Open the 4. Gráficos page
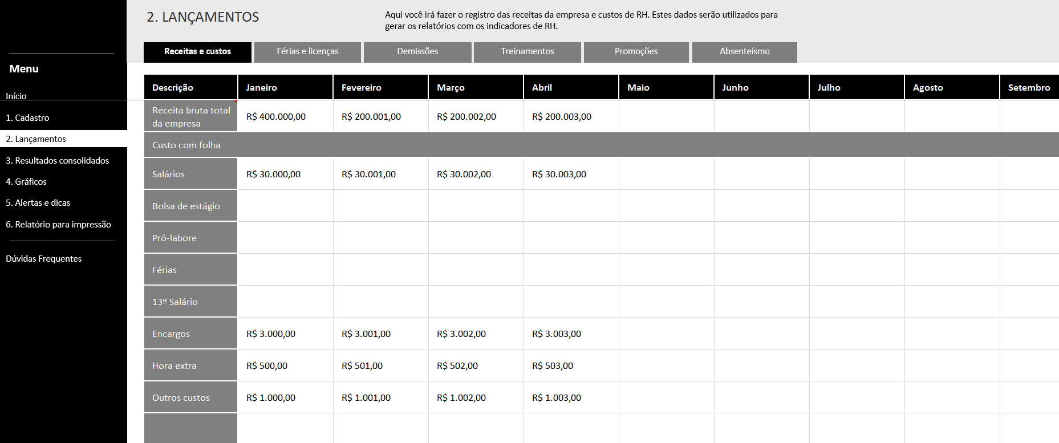The width and height of the screenshot is (1059, 443). point(26,182)
